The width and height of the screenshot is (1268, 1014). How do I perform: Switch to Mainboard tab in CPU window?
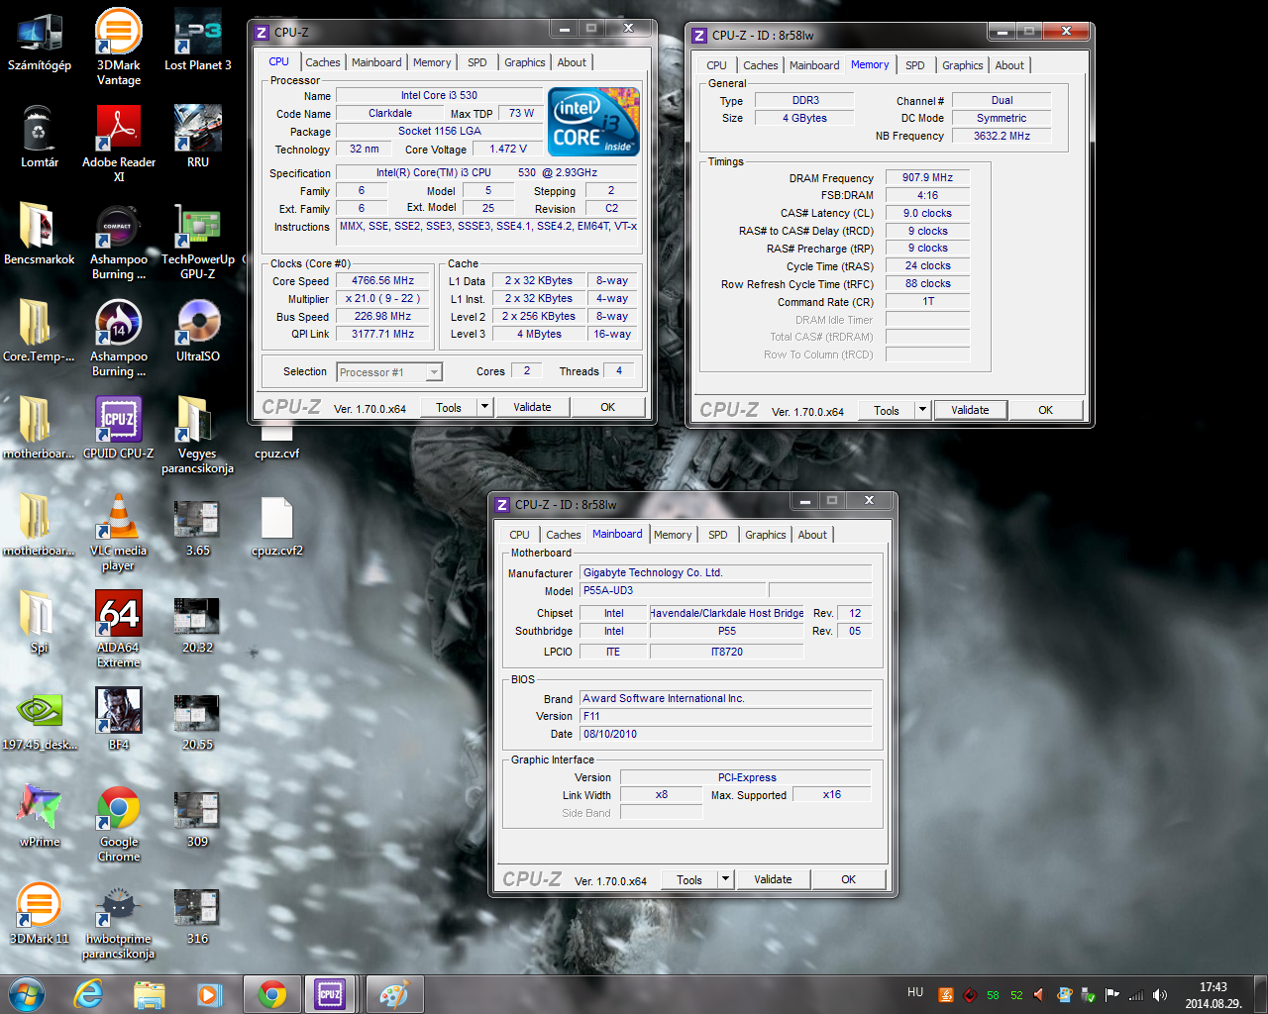(x=376, y=62)
